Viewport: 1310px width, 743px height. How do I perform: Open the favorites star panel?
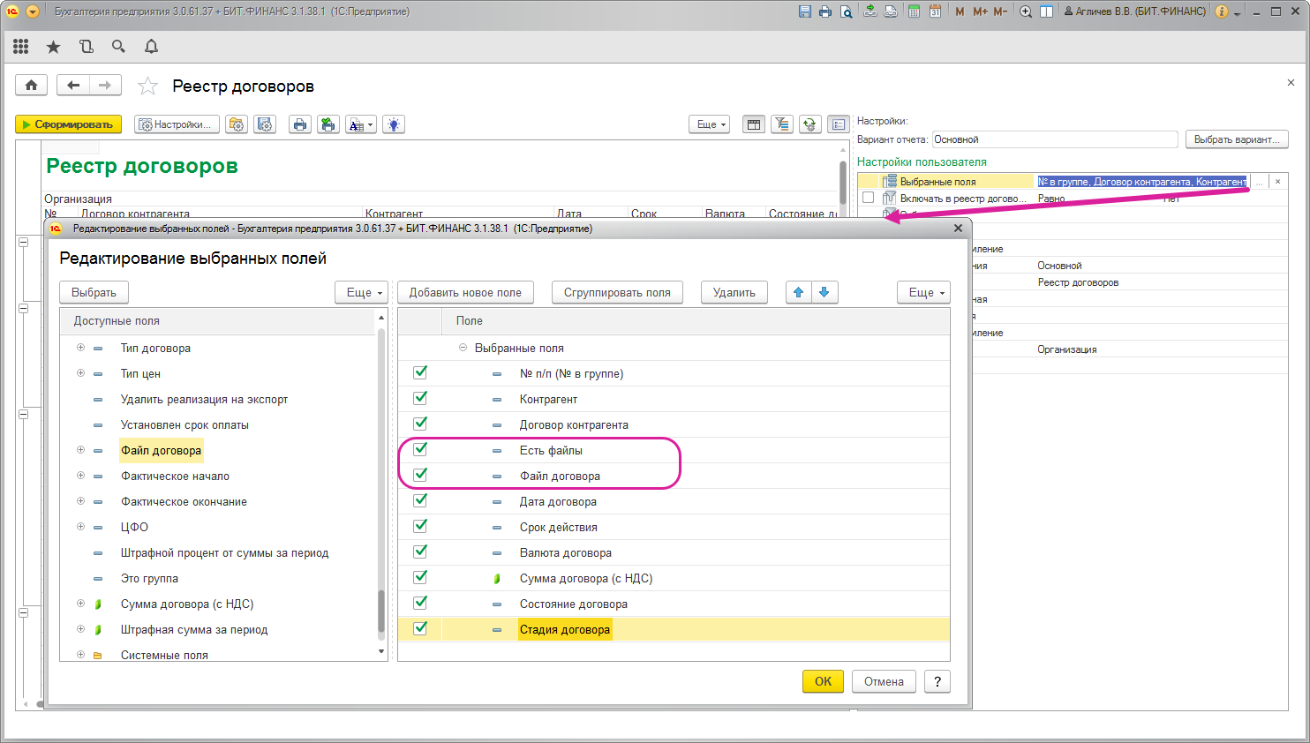[x=53, y=47]
